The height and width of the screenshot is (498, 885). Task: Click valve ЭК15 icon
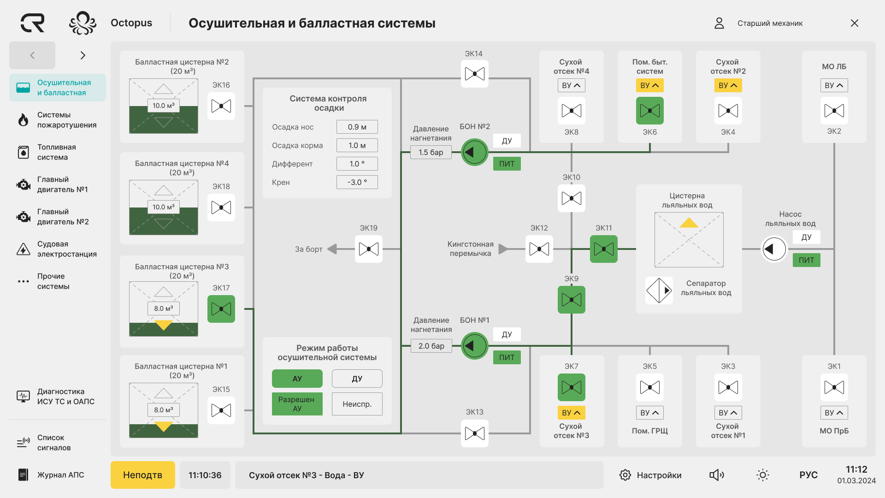221,410
